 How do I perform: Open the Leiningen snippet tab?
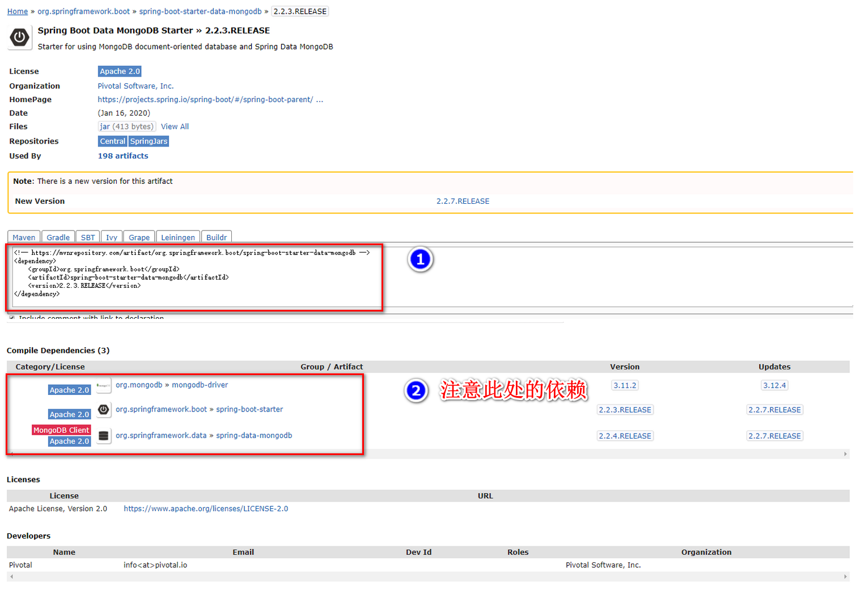[177, 237]
